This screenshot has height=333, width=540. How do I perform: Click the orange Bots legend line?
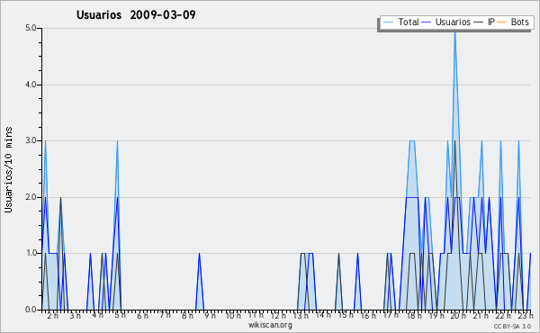pos(502,22)
